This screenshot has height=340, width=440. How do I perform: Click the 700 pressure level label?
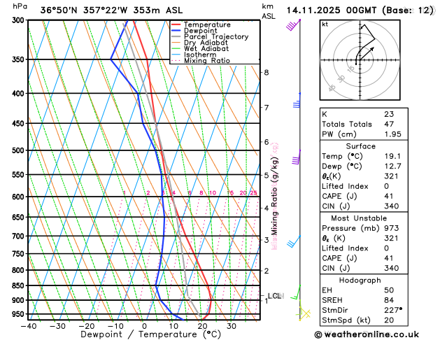pos(20,236)
